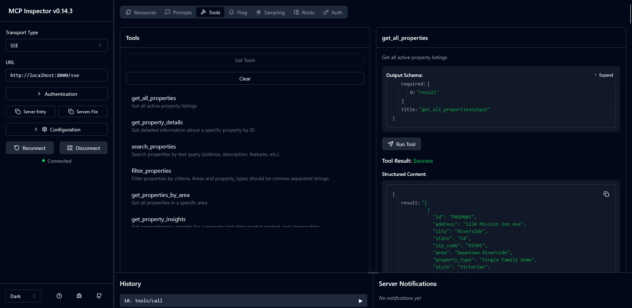The width and height of the screenshot is (632, 308).
Task: Open the Ping tab
Action: [x=238, y=12]
